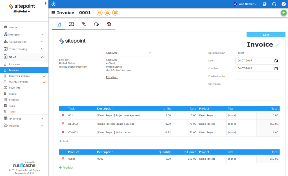288x176 pixels.
Task: Open the help question mark icon
Action: point(283,4)
